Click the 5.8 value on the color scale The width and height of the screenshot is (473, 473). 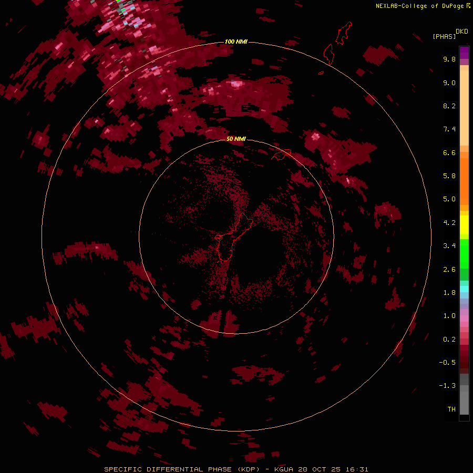coord(449,176)
